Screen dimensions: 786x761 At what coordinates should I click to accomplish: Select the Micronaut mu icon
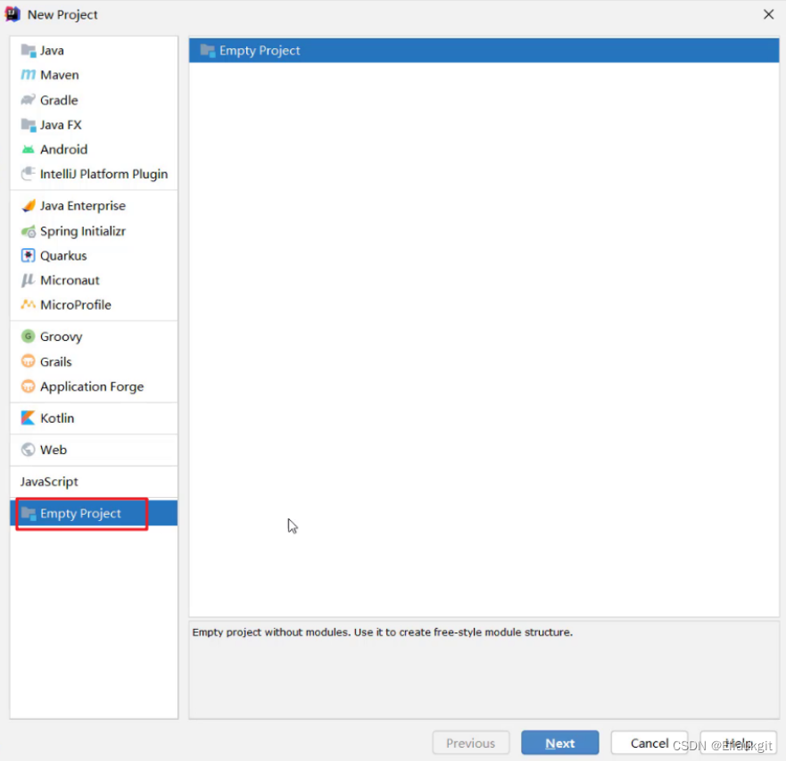[28, 280]
